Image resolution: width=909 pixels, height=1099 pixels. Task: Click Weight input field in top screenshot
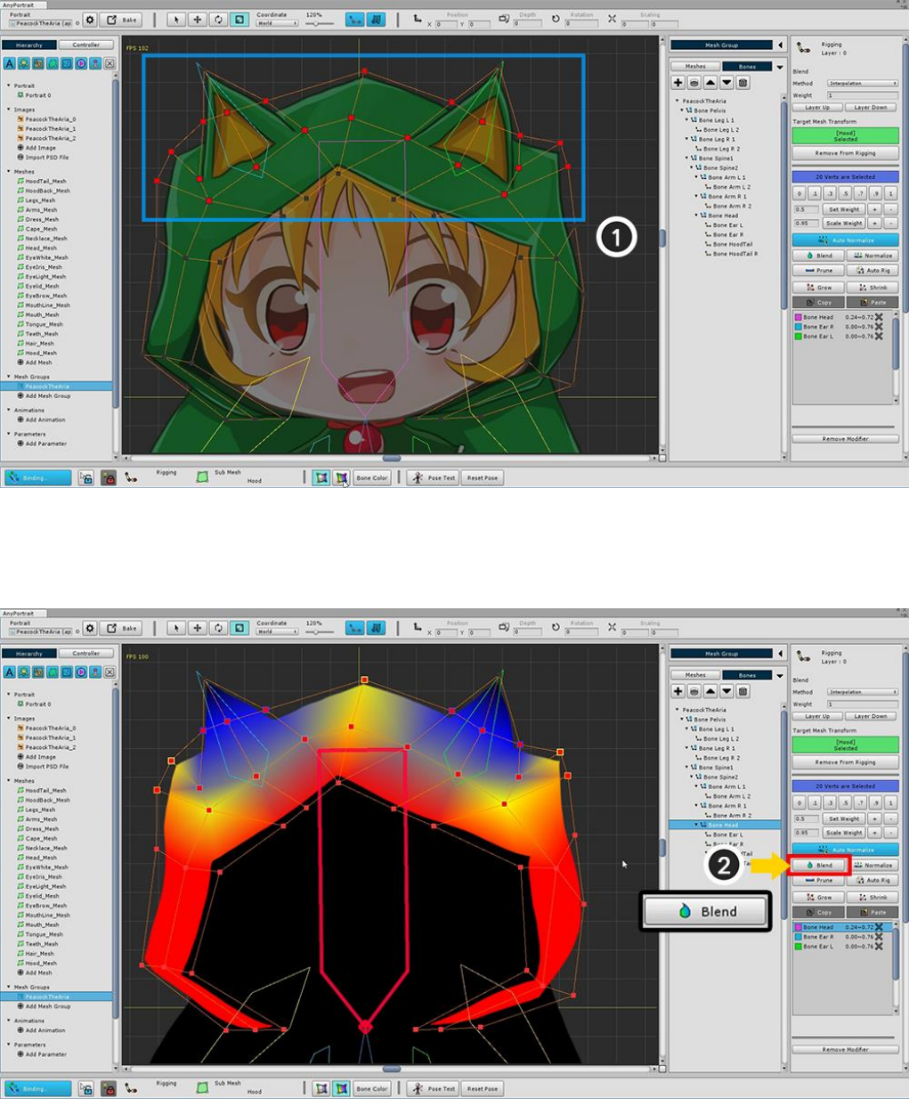pos(863,95)
